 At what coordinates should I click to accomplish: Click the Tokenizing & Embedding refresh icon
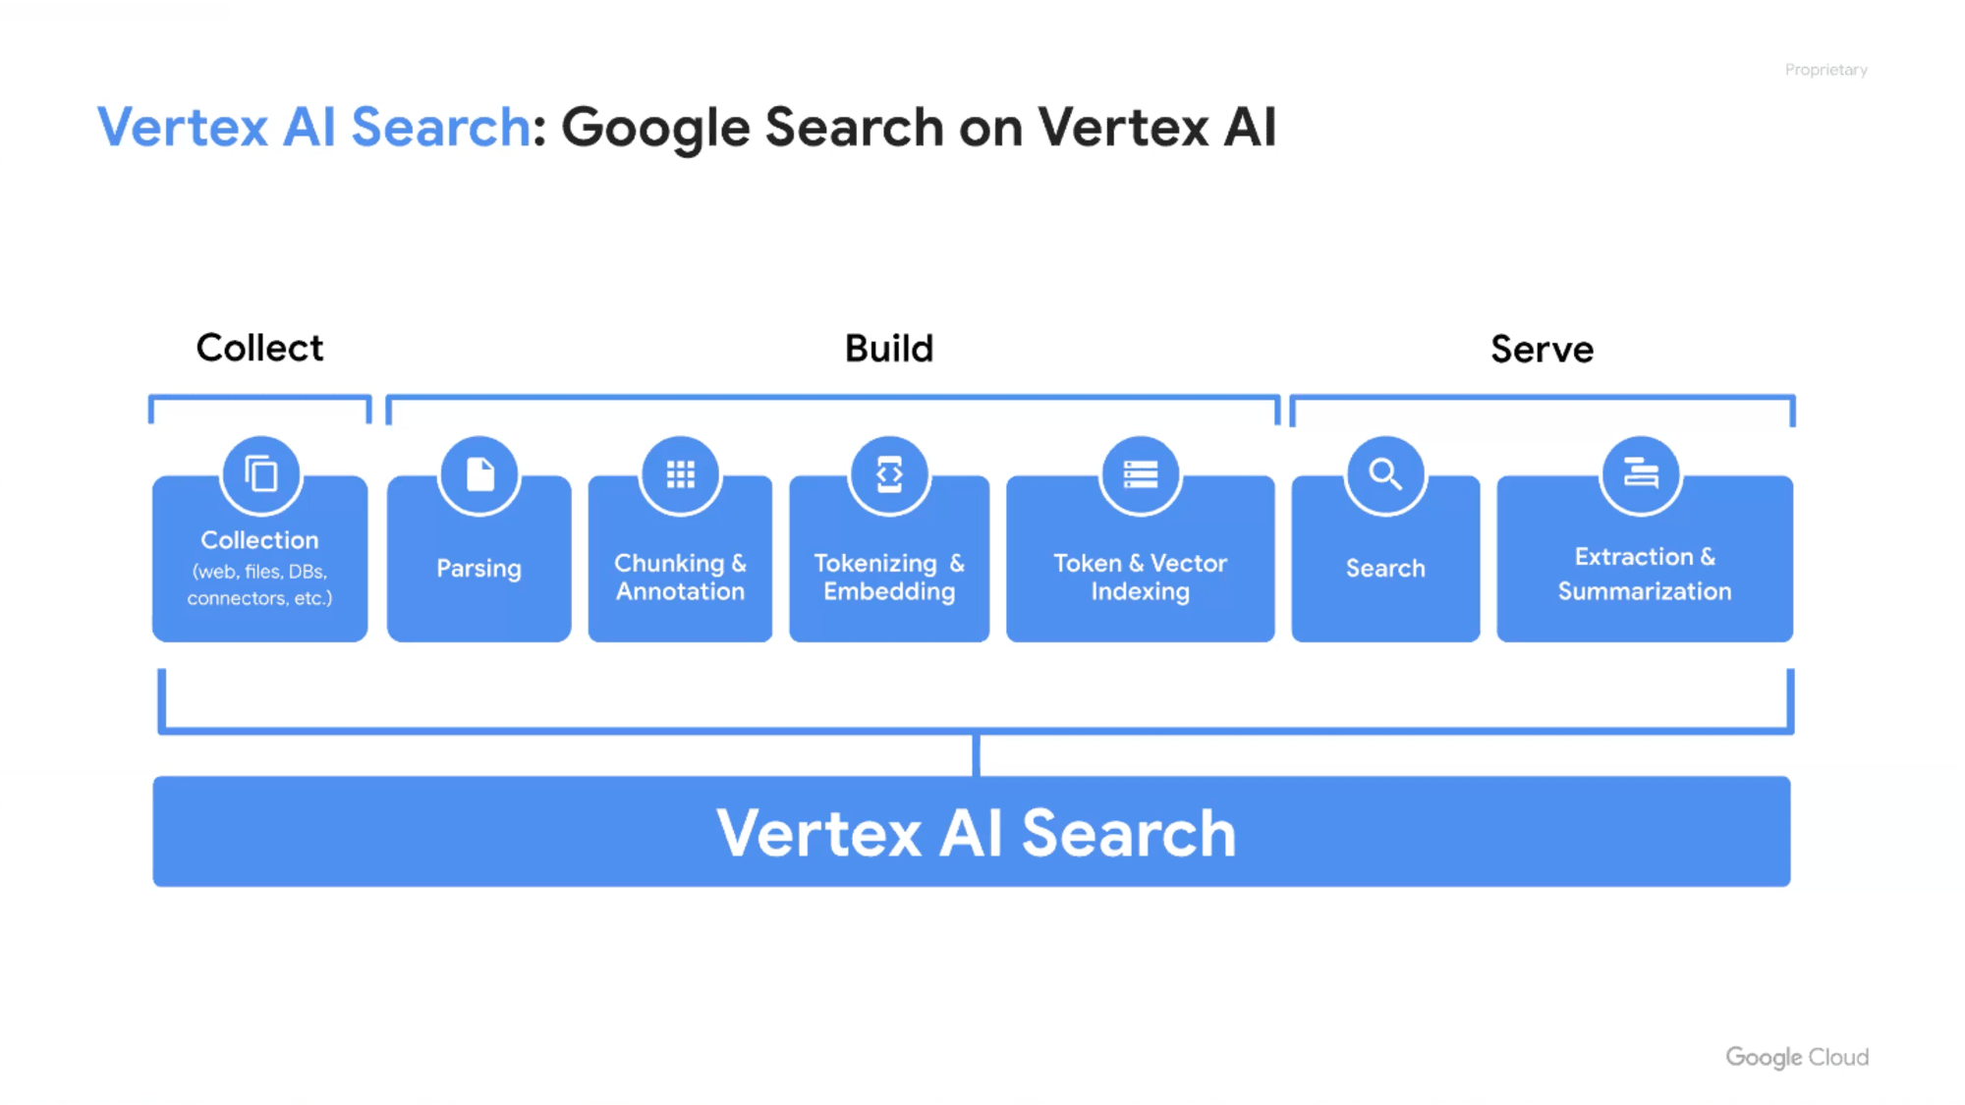[888, 473]
